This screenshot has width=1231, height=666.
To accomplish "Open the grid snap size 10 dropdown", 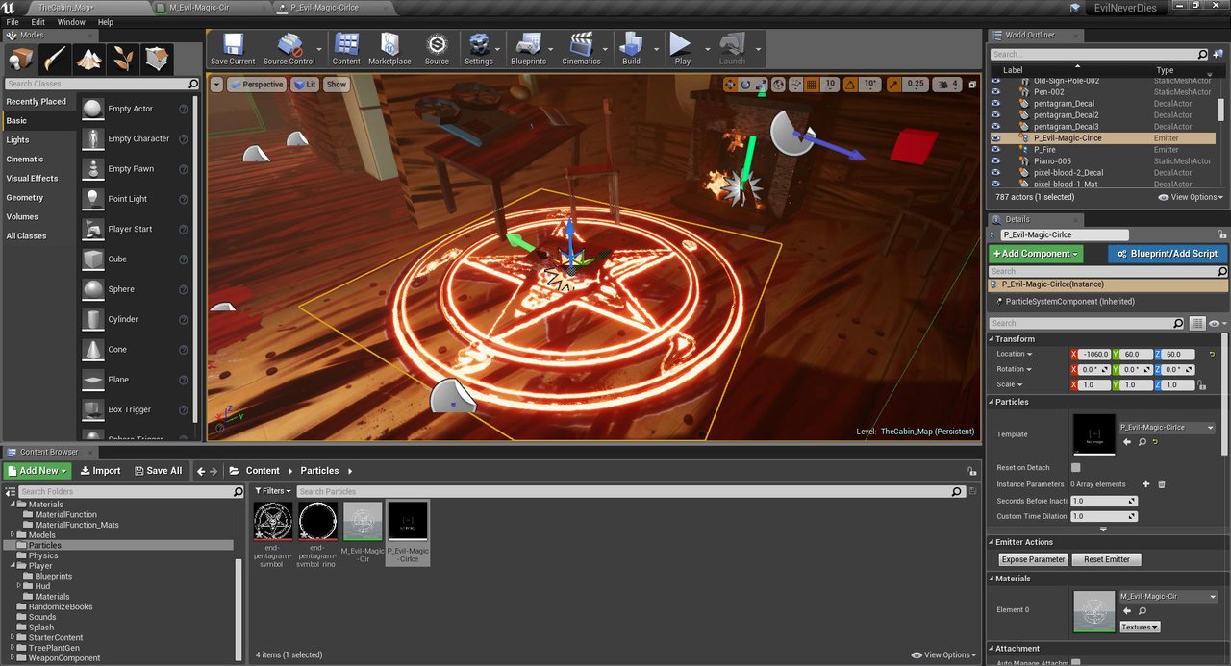I will [830, 85].
